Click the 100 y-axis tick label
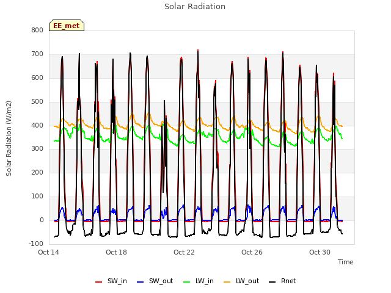391x293 pixels. tap(37, 197)
